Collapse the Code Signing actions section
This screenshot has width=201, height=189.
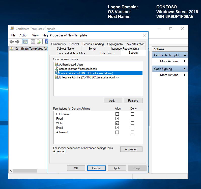tap(185, 69)
